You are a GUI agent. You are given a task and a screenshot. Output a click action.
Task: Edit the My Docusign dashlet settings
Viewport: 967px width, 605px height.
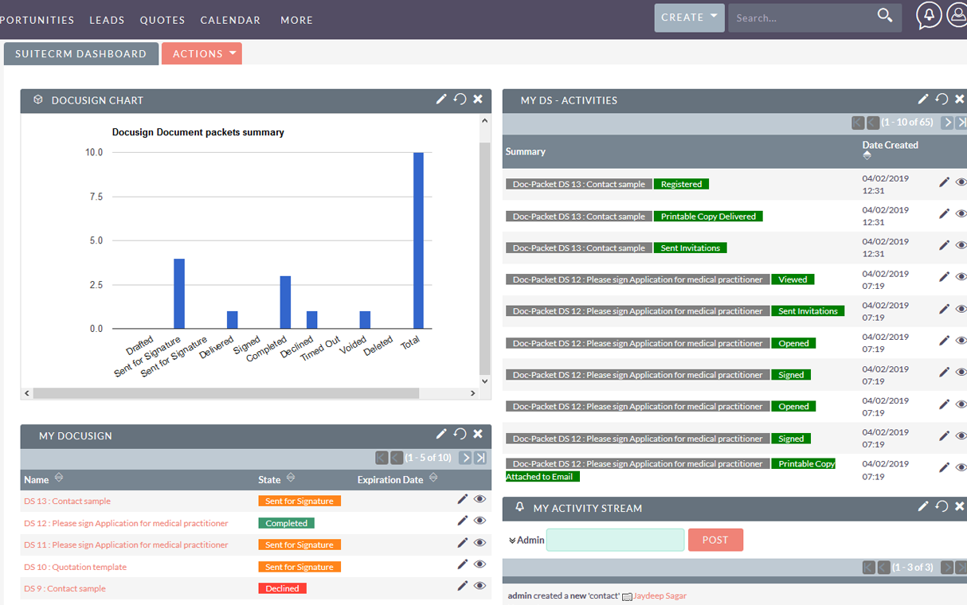[x=441, y=434]
